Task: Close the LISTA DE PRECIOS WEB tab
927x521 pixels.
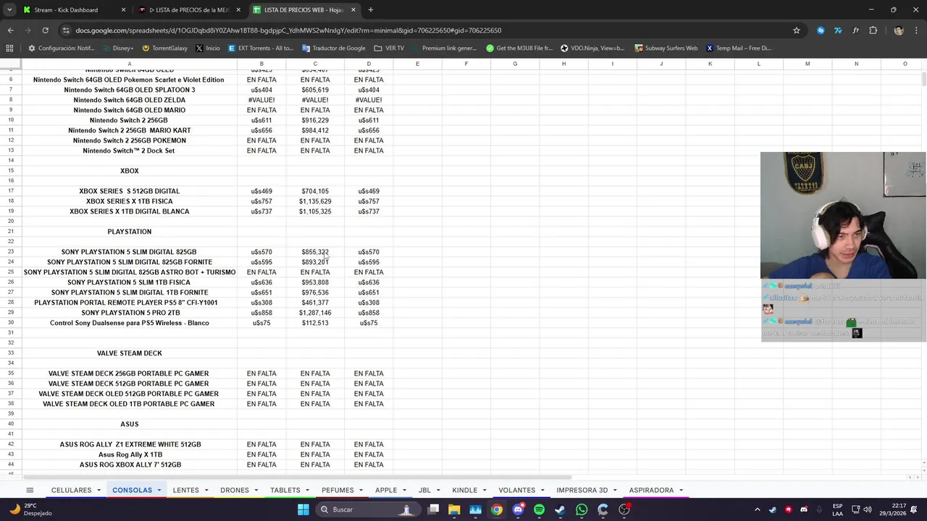Action: 353,10
